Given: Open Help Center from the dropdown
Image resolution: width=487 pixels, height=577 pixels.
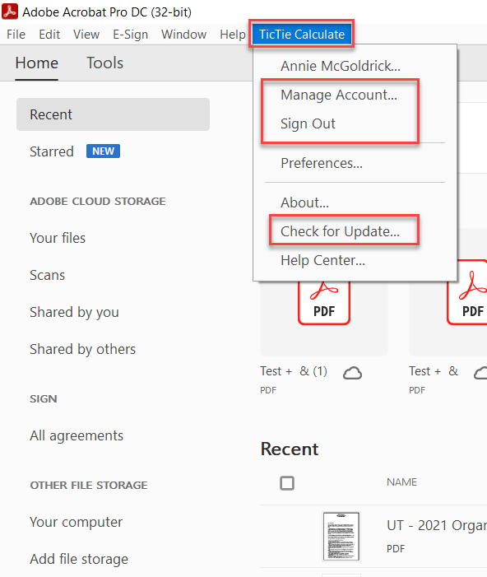Looking at the screenshot, I should coord(323,260).
